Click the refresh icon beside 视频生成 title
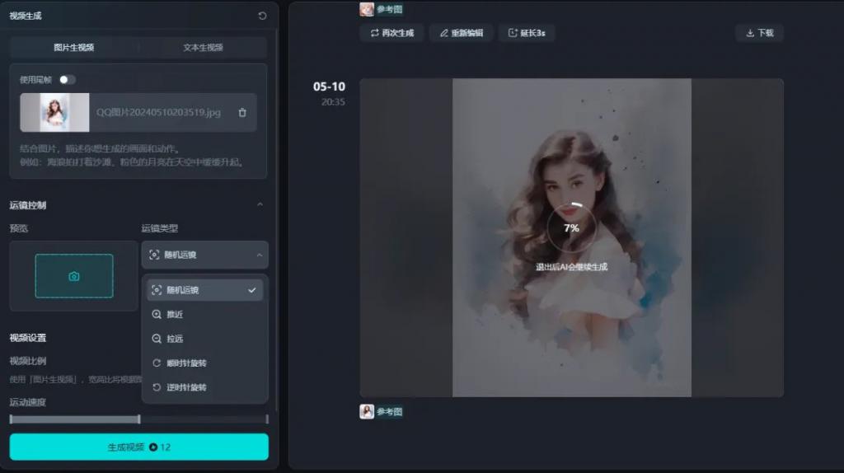The image size is (844, 473). [x=262, y=16]
